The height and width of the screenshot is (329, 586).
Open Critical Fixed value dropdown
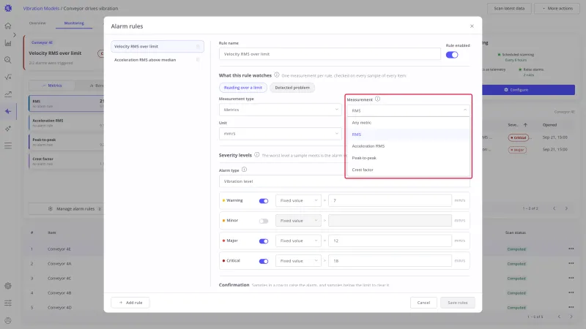pos(298,261)
